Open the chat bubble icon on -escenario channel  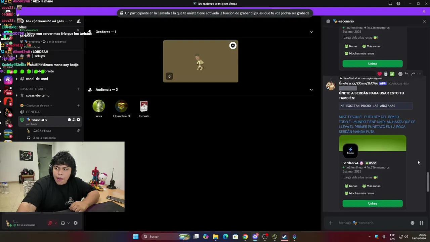click(x=69, y=120)
